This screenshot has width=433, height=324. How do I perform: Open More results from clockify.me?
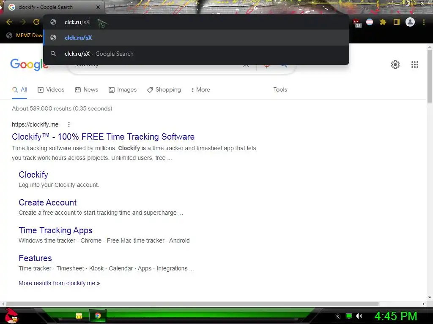[x=59, y=283]
